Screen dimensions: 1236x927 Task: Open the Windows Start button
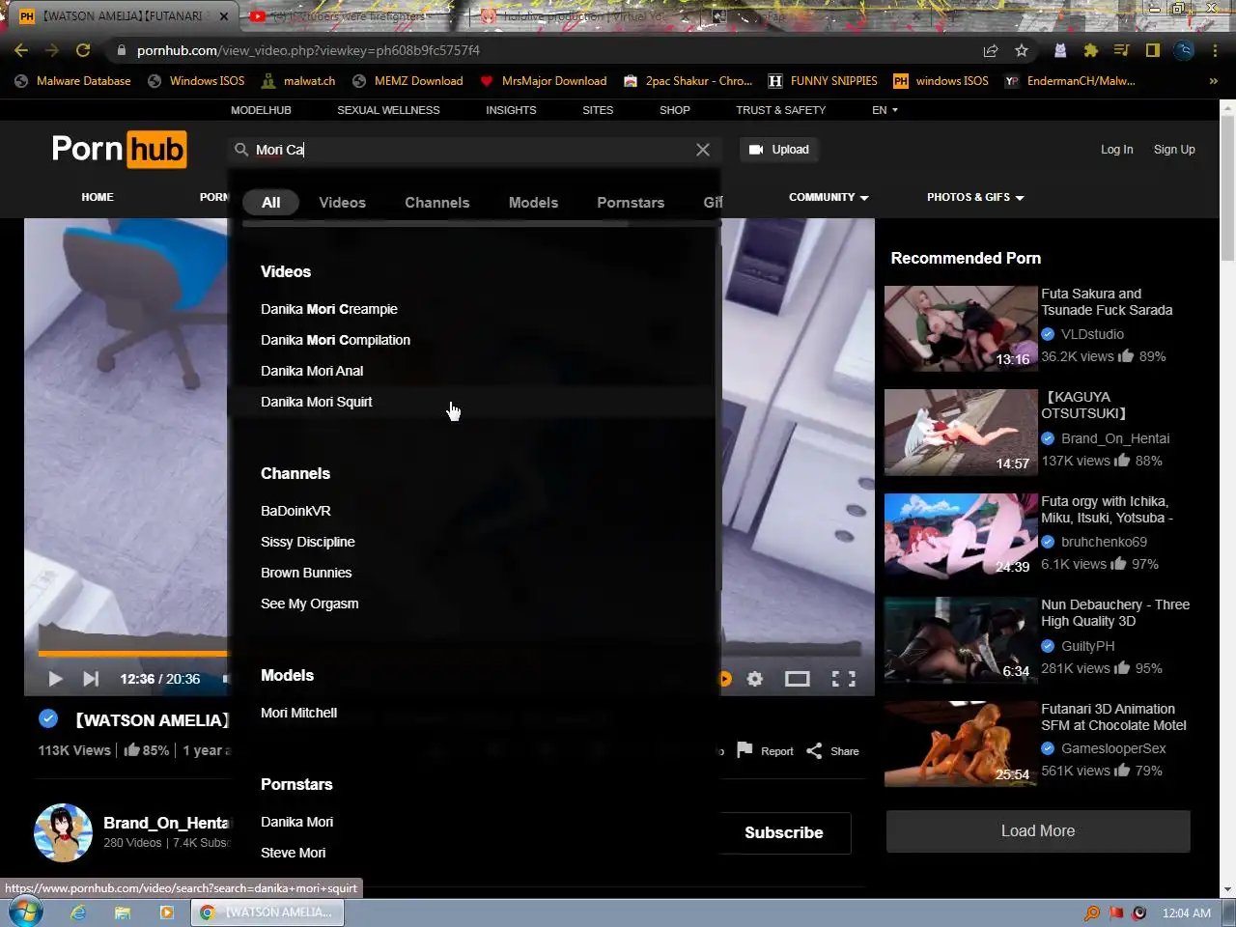pyautogui.click(x=26, y=913)
